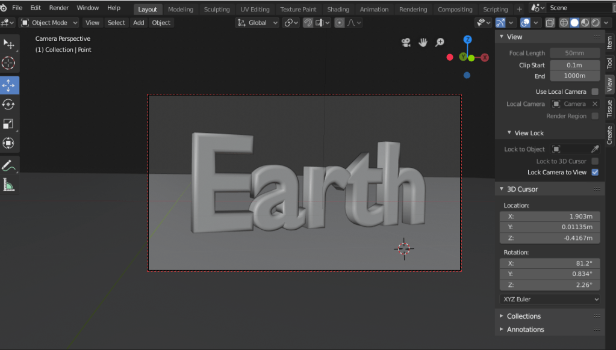
Task: Select the Scale tool
Action: pos(9,124)
